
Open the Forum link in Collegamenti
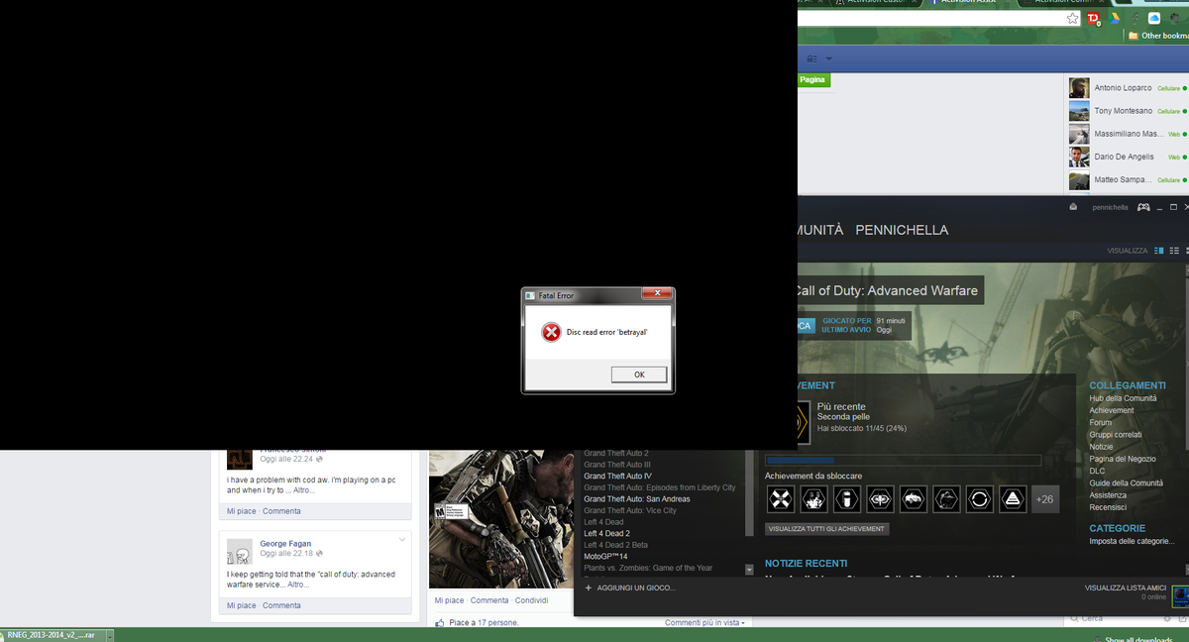point(1101,422)
